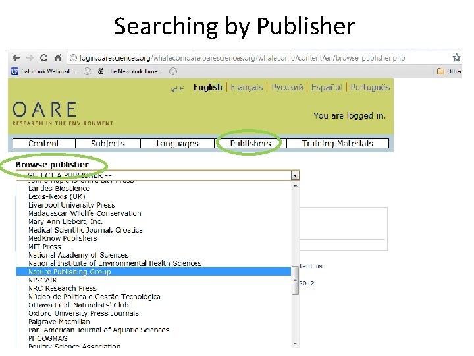Focus the browser address bar
The width and height of the screenshot is (474, 356).
click(x=259, y=58)
